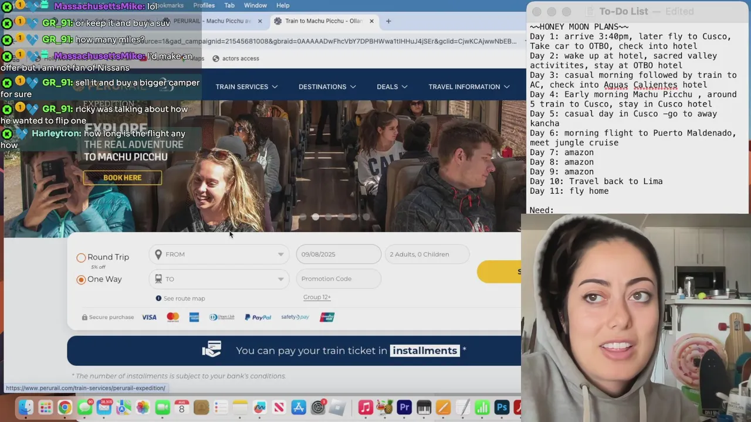
Task: Click the Group 12+ link
Action: 317,297
